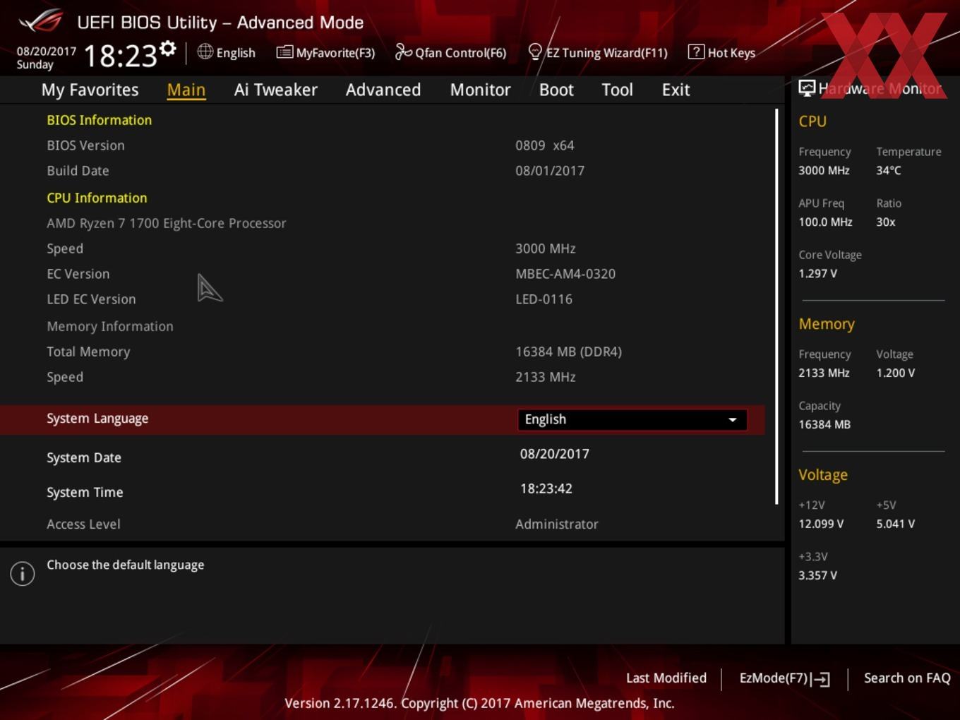Click System Date value field
The width and height of the screenshot is (960, 720).
click(555, 454)
